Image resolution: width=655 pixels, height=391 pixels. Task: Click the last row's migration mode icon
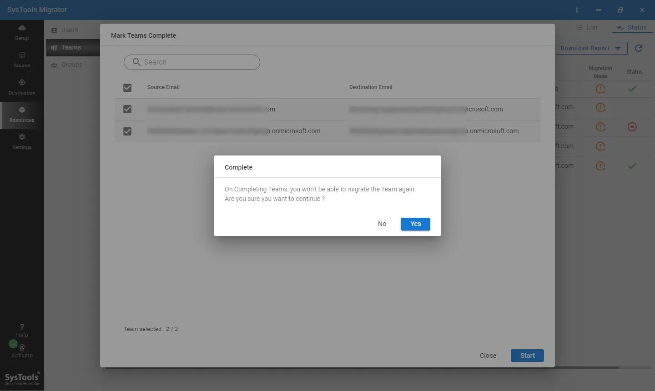click(x=600, y=166)
